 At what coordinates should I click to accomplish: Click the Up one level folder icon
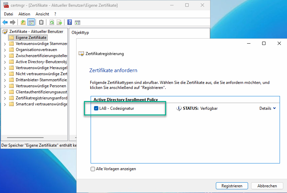(23, 22)
